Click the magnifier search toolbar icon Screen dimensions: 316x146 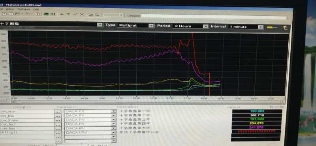click(x=97, y=15)
